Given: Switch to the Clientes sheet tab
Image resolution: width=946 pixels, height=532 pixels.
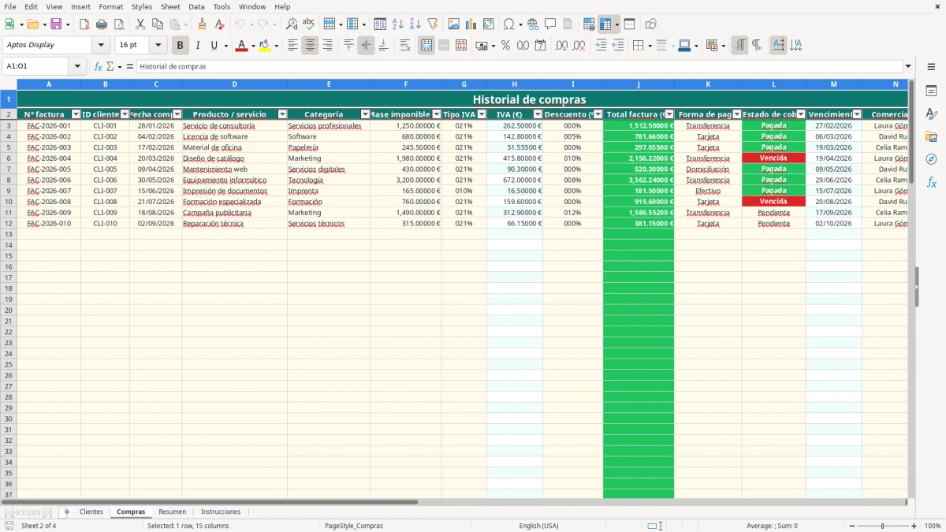Looking at the screenshot, I should pyautogui.click(x=91, y=512).
